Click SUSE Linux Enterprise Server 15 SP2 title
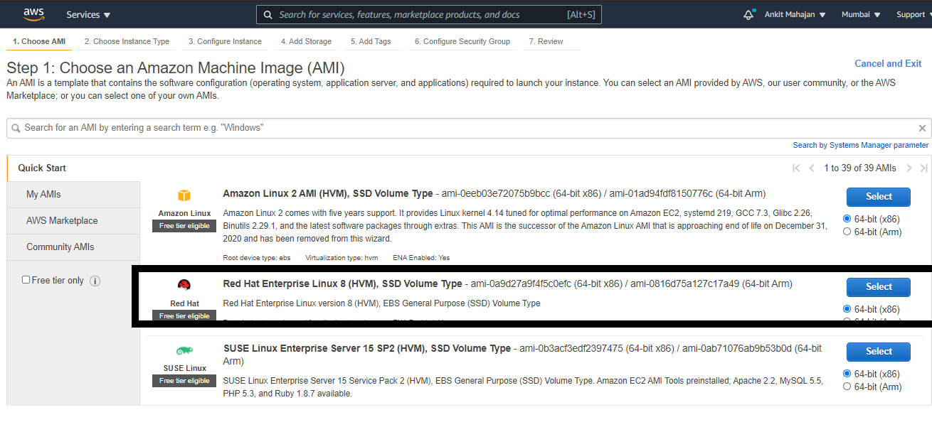The image size is (932, 432). coord(367,349)
